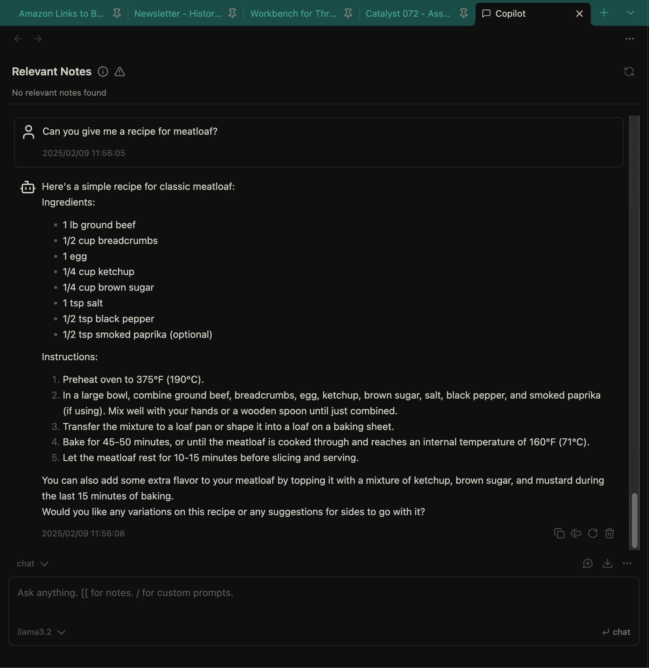Click the warning triangle beside Relevant Notes
649x668 pixels.
point(120,72)
